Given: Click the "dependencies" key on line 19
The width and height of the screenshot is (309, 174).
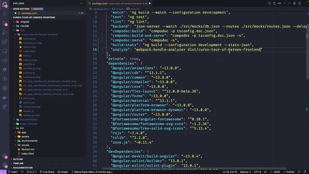Looking at the screenshot, I should 121,63.
